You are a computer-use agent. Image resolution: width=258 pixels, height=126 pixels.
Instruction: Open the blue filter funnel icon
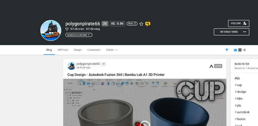point(227,50)
